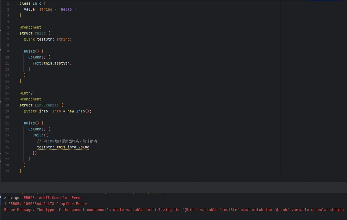Collapse the build() method inside Child
Image resolution: width=347 pixels, height=220 pixels.
17,51
